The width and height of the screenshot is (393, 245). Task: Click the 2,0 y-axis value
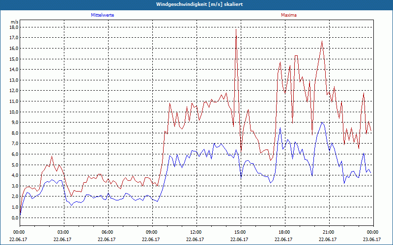point(15,196)
